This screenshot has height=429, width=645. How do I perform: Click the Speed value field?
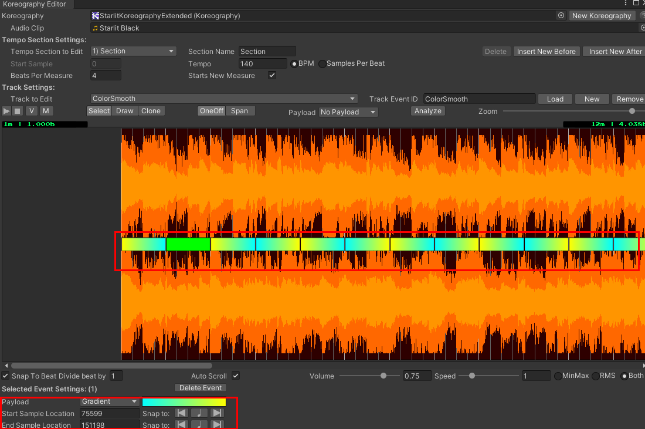[x=536, y=376]
